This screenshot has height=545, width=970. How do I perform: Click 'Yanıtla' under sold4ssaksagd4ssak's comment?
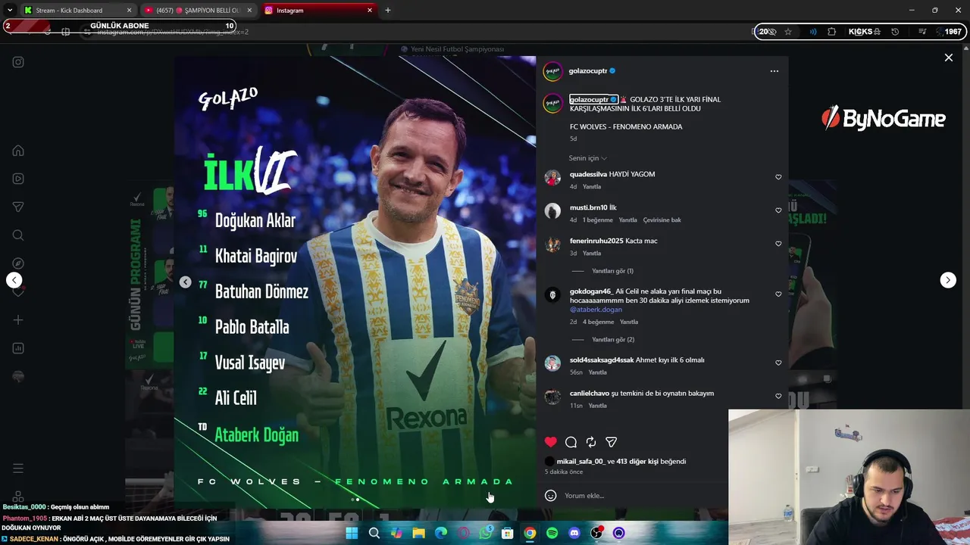click(598, 372)
